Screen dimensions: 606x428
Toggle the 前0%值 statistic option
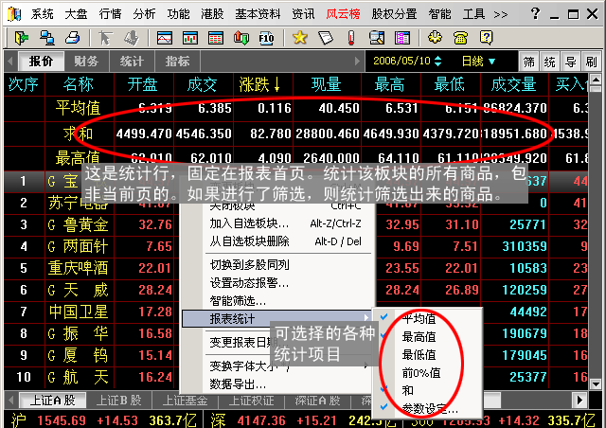[421, 373]
